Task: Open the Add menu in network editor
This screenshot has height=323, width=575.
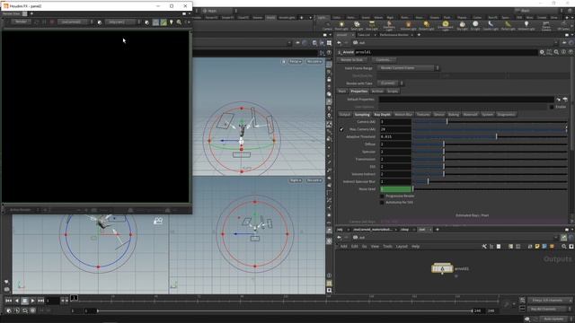Action: (x=343, y=247)
